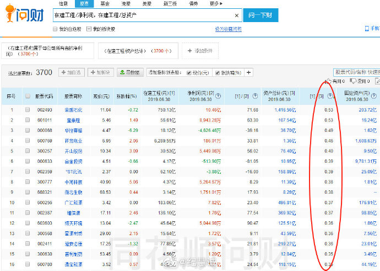Open stock link 广汇能源
Image resolution: width=380 pixels, height=271 pixels.
coord(73,203)
